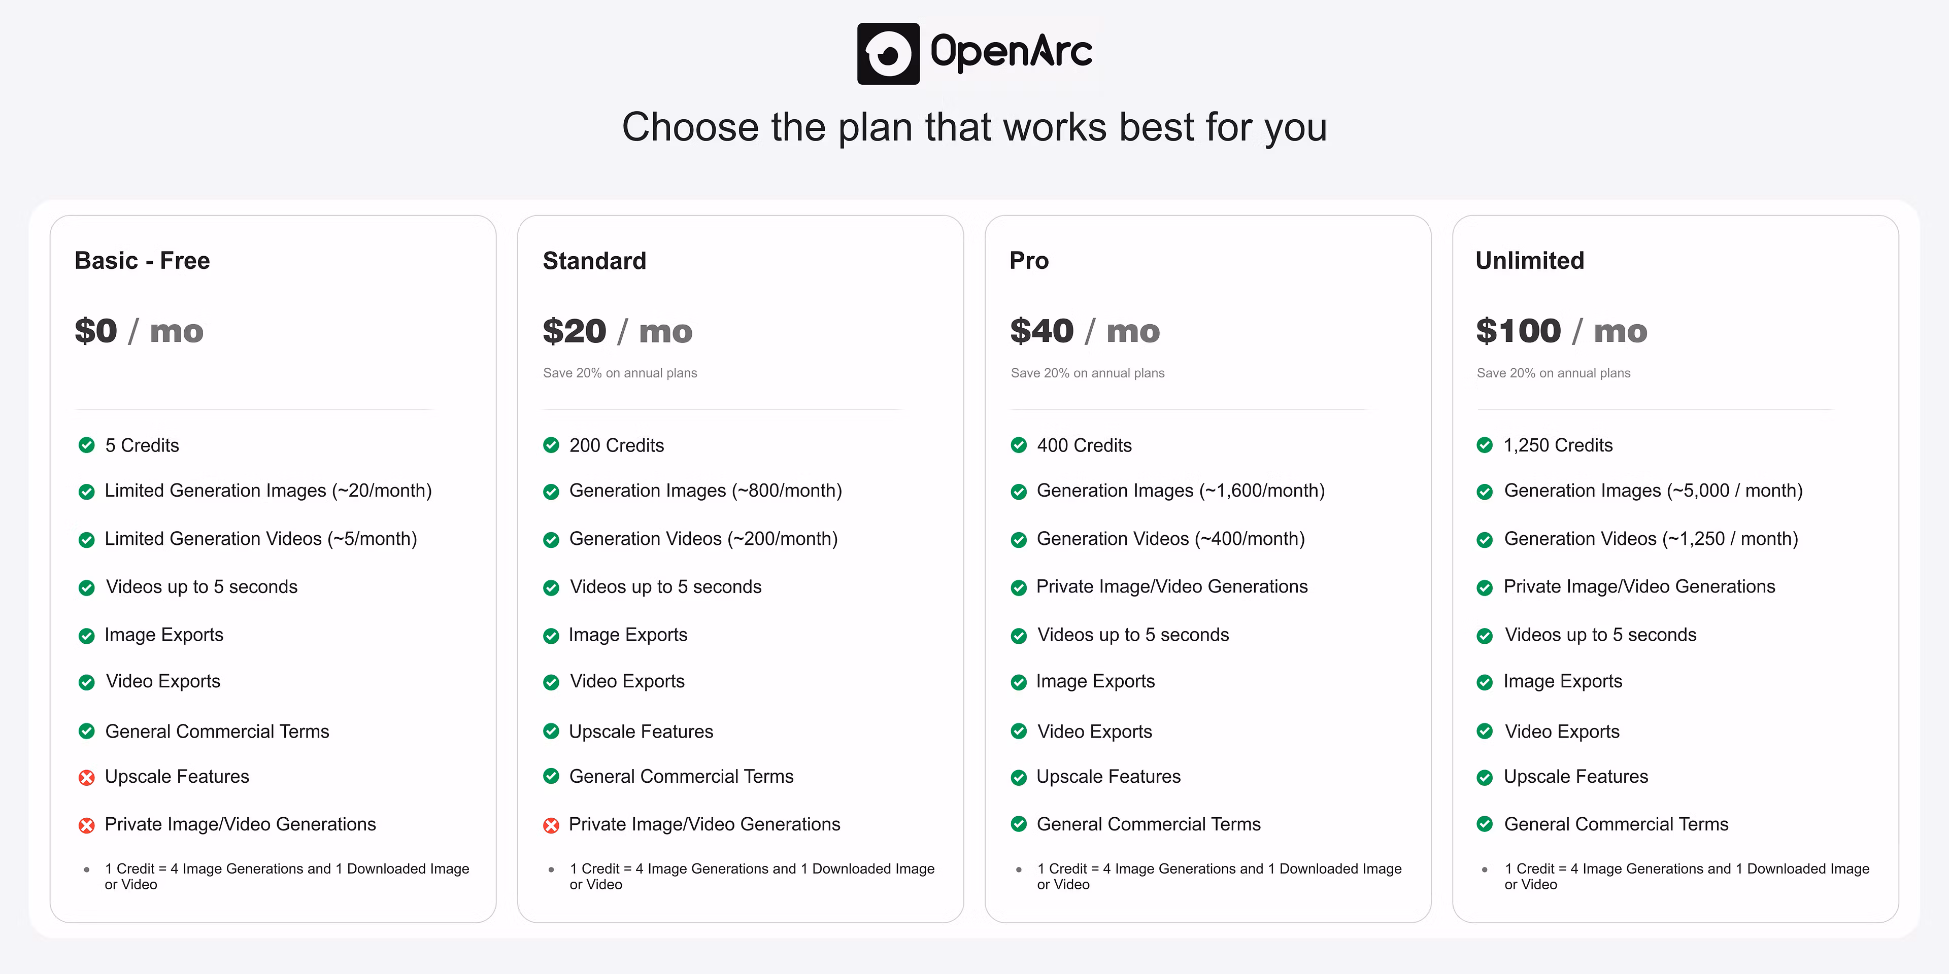This screenshot has width=1949, height=974.
Task: Select the Basic - Free plan title
Action: tap(142, 261)
